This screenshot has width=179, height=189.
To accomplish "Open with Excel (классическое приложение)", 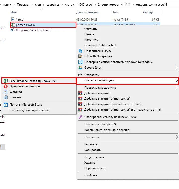I will point(33,81).
